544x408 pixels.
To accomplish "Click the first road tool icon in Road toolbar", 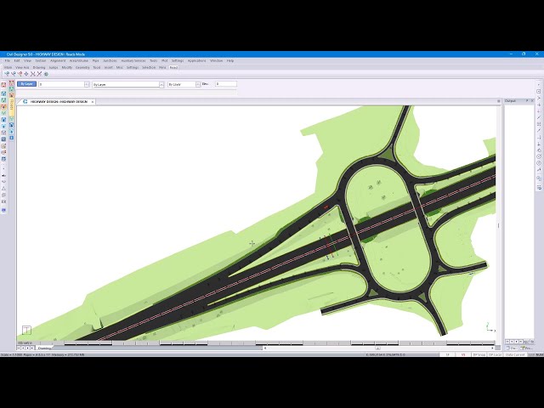I will coord(7,74).
